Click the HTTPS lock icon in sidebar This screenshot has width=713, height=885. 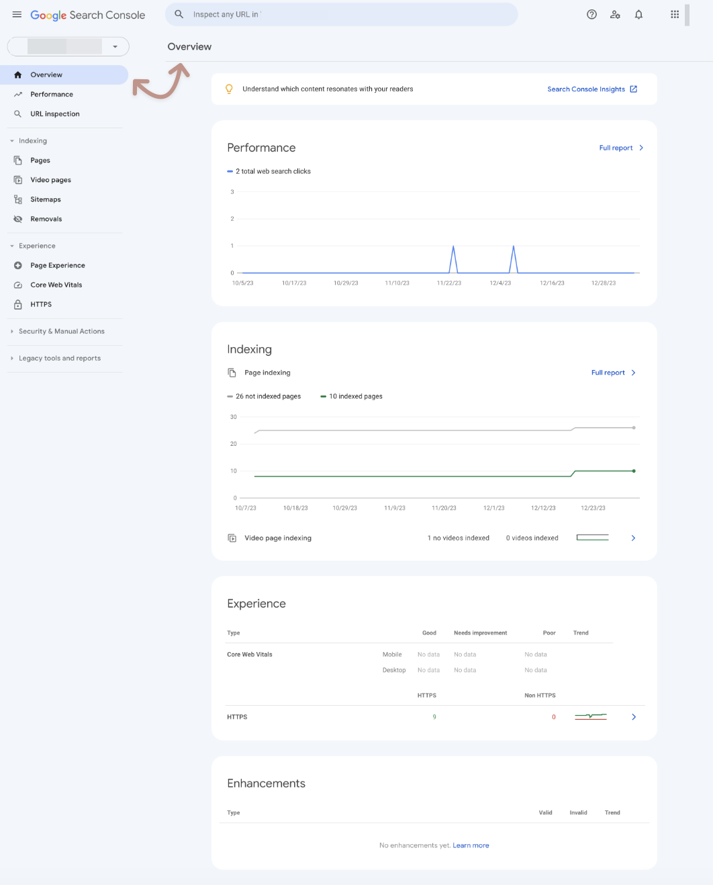coord(18,304)
